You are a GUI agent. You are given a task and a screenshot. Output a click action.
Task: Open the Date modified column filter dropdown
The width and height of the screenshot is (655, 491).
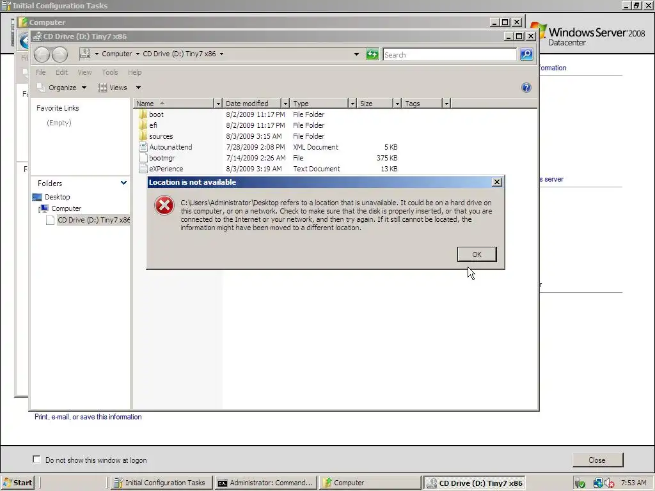point(285,103)
